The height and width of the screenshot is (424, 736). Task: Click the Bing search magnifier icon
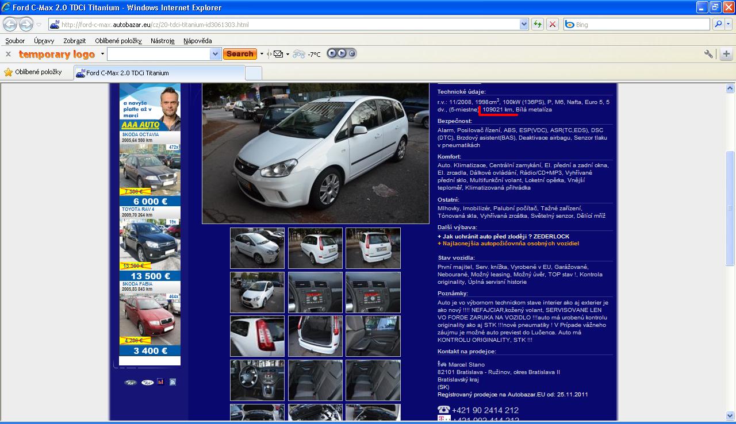pyautogui.click(x=718, y=24)
